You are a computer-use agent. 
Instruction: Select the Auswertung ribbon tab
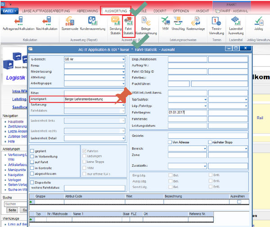[x=116, y=11]
